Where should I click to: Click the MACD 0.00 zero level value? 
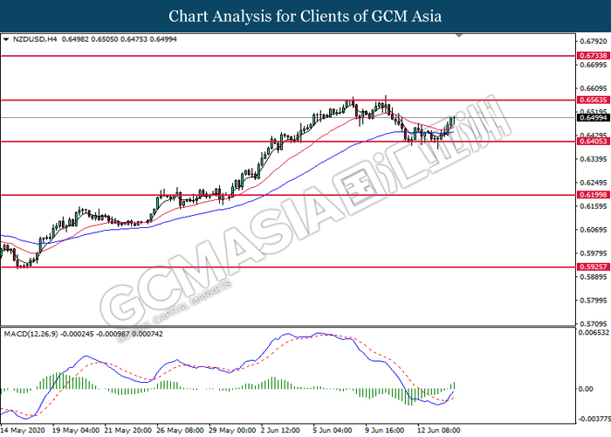[586, 389]
